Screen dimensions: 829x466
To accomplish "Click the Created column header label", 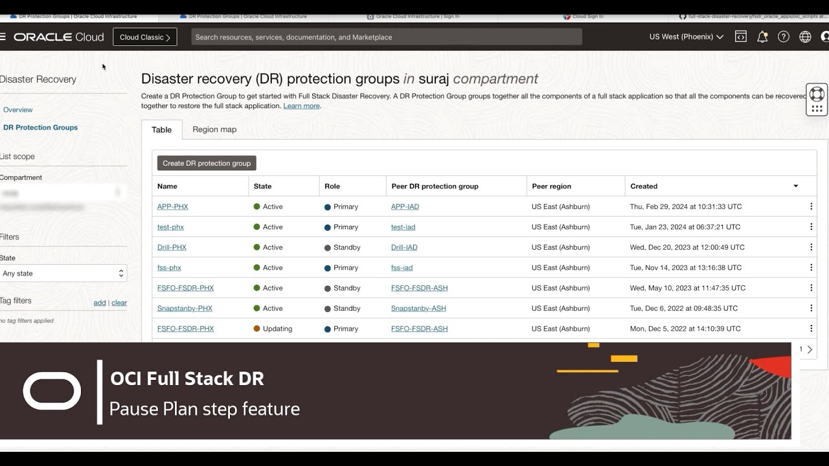I will [644, 186].
